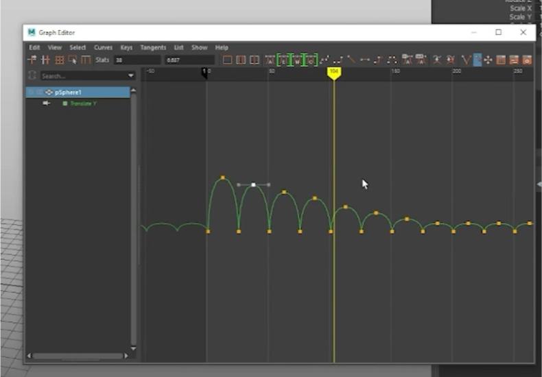Screen dimensions: 542x377
Task: Toggle the blue highlighted tangent toolbar button
Action: point(477,60)
